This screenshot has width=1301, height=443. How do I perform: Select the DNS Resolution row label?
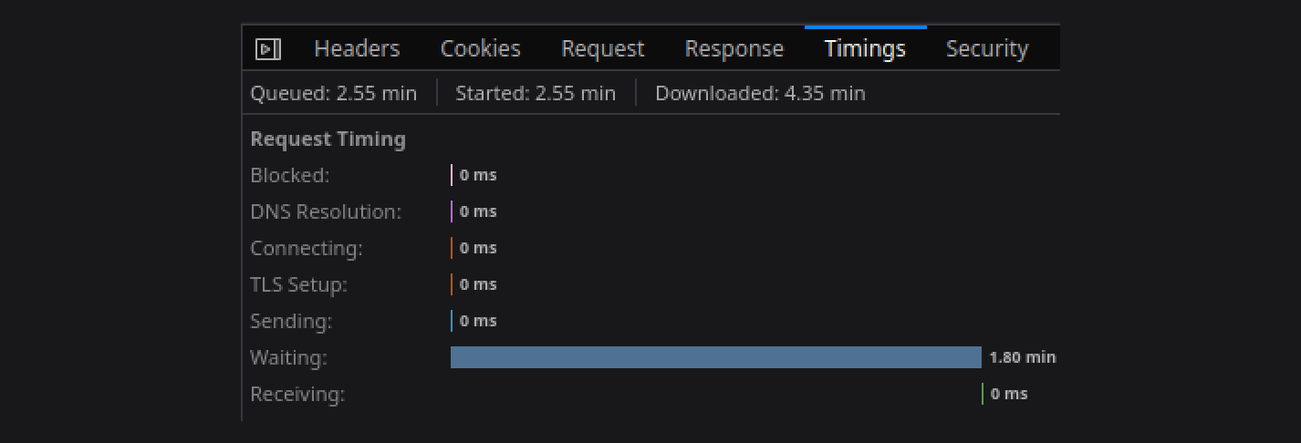326,211
